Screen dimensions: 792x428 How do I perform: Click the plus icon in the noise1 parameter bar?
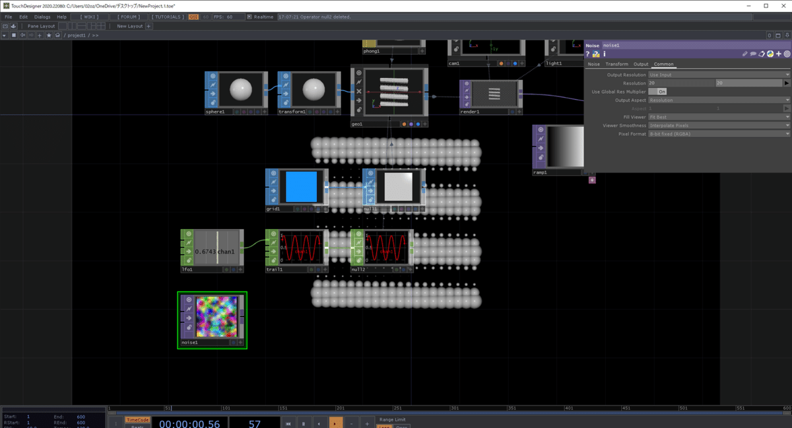779,54
